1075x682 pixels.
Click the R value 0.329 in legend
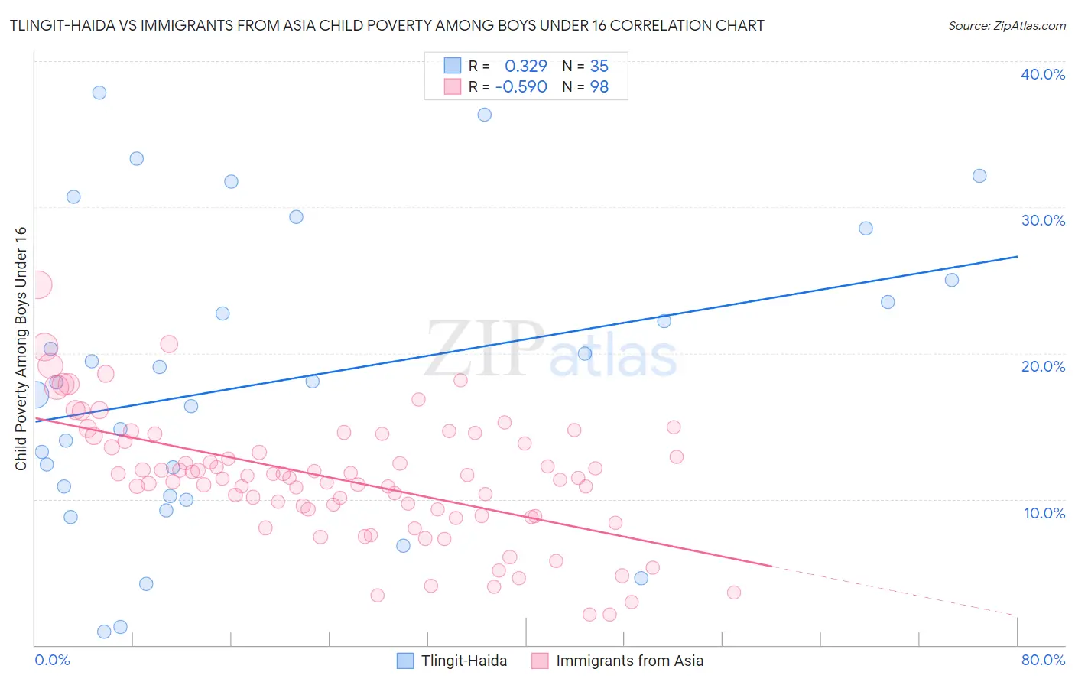coord(526,66)
